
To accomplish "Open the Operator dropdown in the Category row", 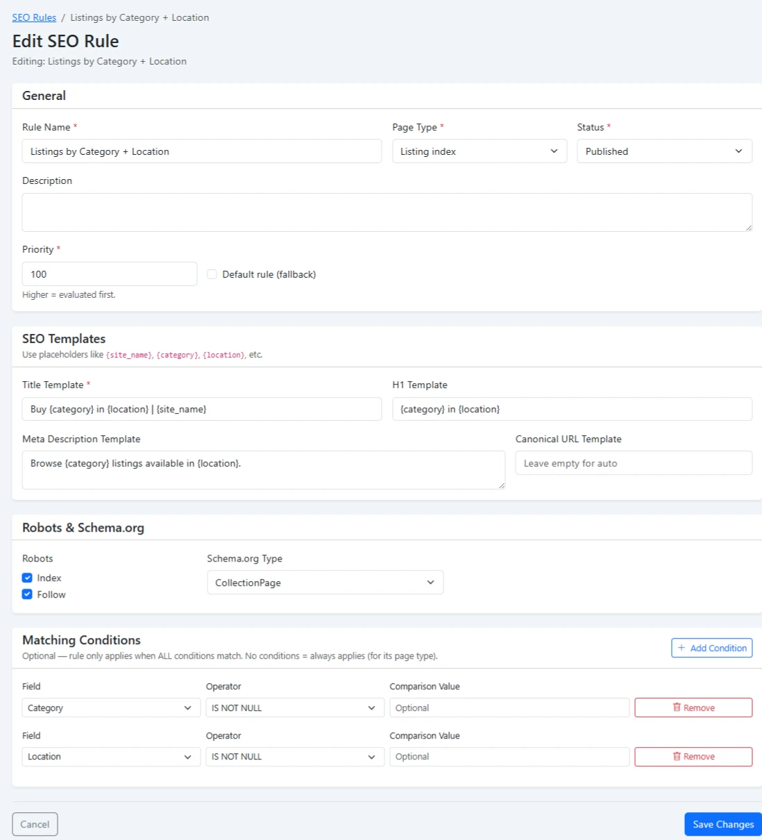I will pos(295,707).
